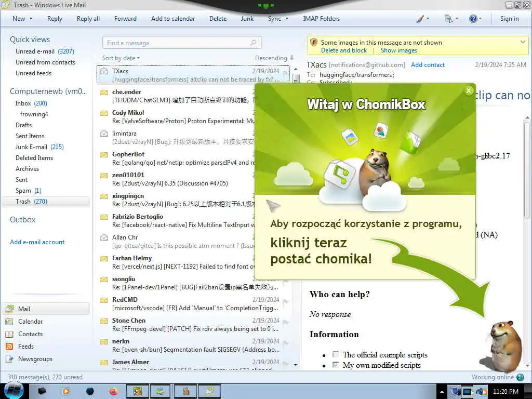Screen dimensions: 532x399
Task: Click Reply all in the toolbar
Action: point(88,19)
